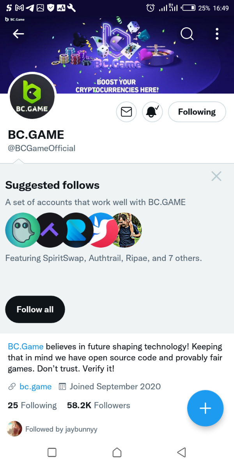The image size is (234, 468).
Task: Dismiss the Suggested follows panel
Action: tap(216, 176)
